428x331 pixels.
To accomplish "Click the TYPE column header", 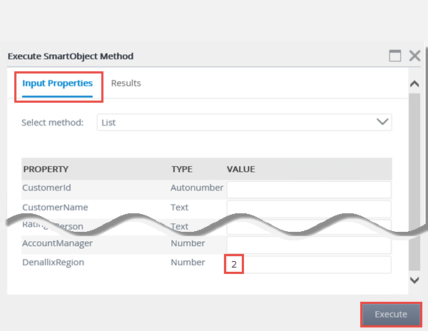I will pyautogui.click(x=183, y=169).
